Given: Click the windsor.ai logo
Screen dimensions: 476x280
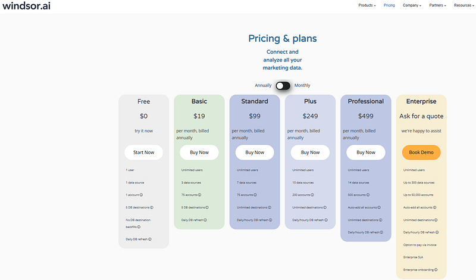Looking at the screenshot, I should click(26, 5).
